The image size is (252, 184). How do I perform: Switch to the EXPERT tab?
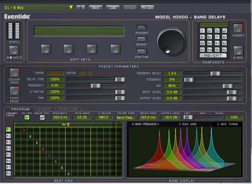[x=45, y=109]
